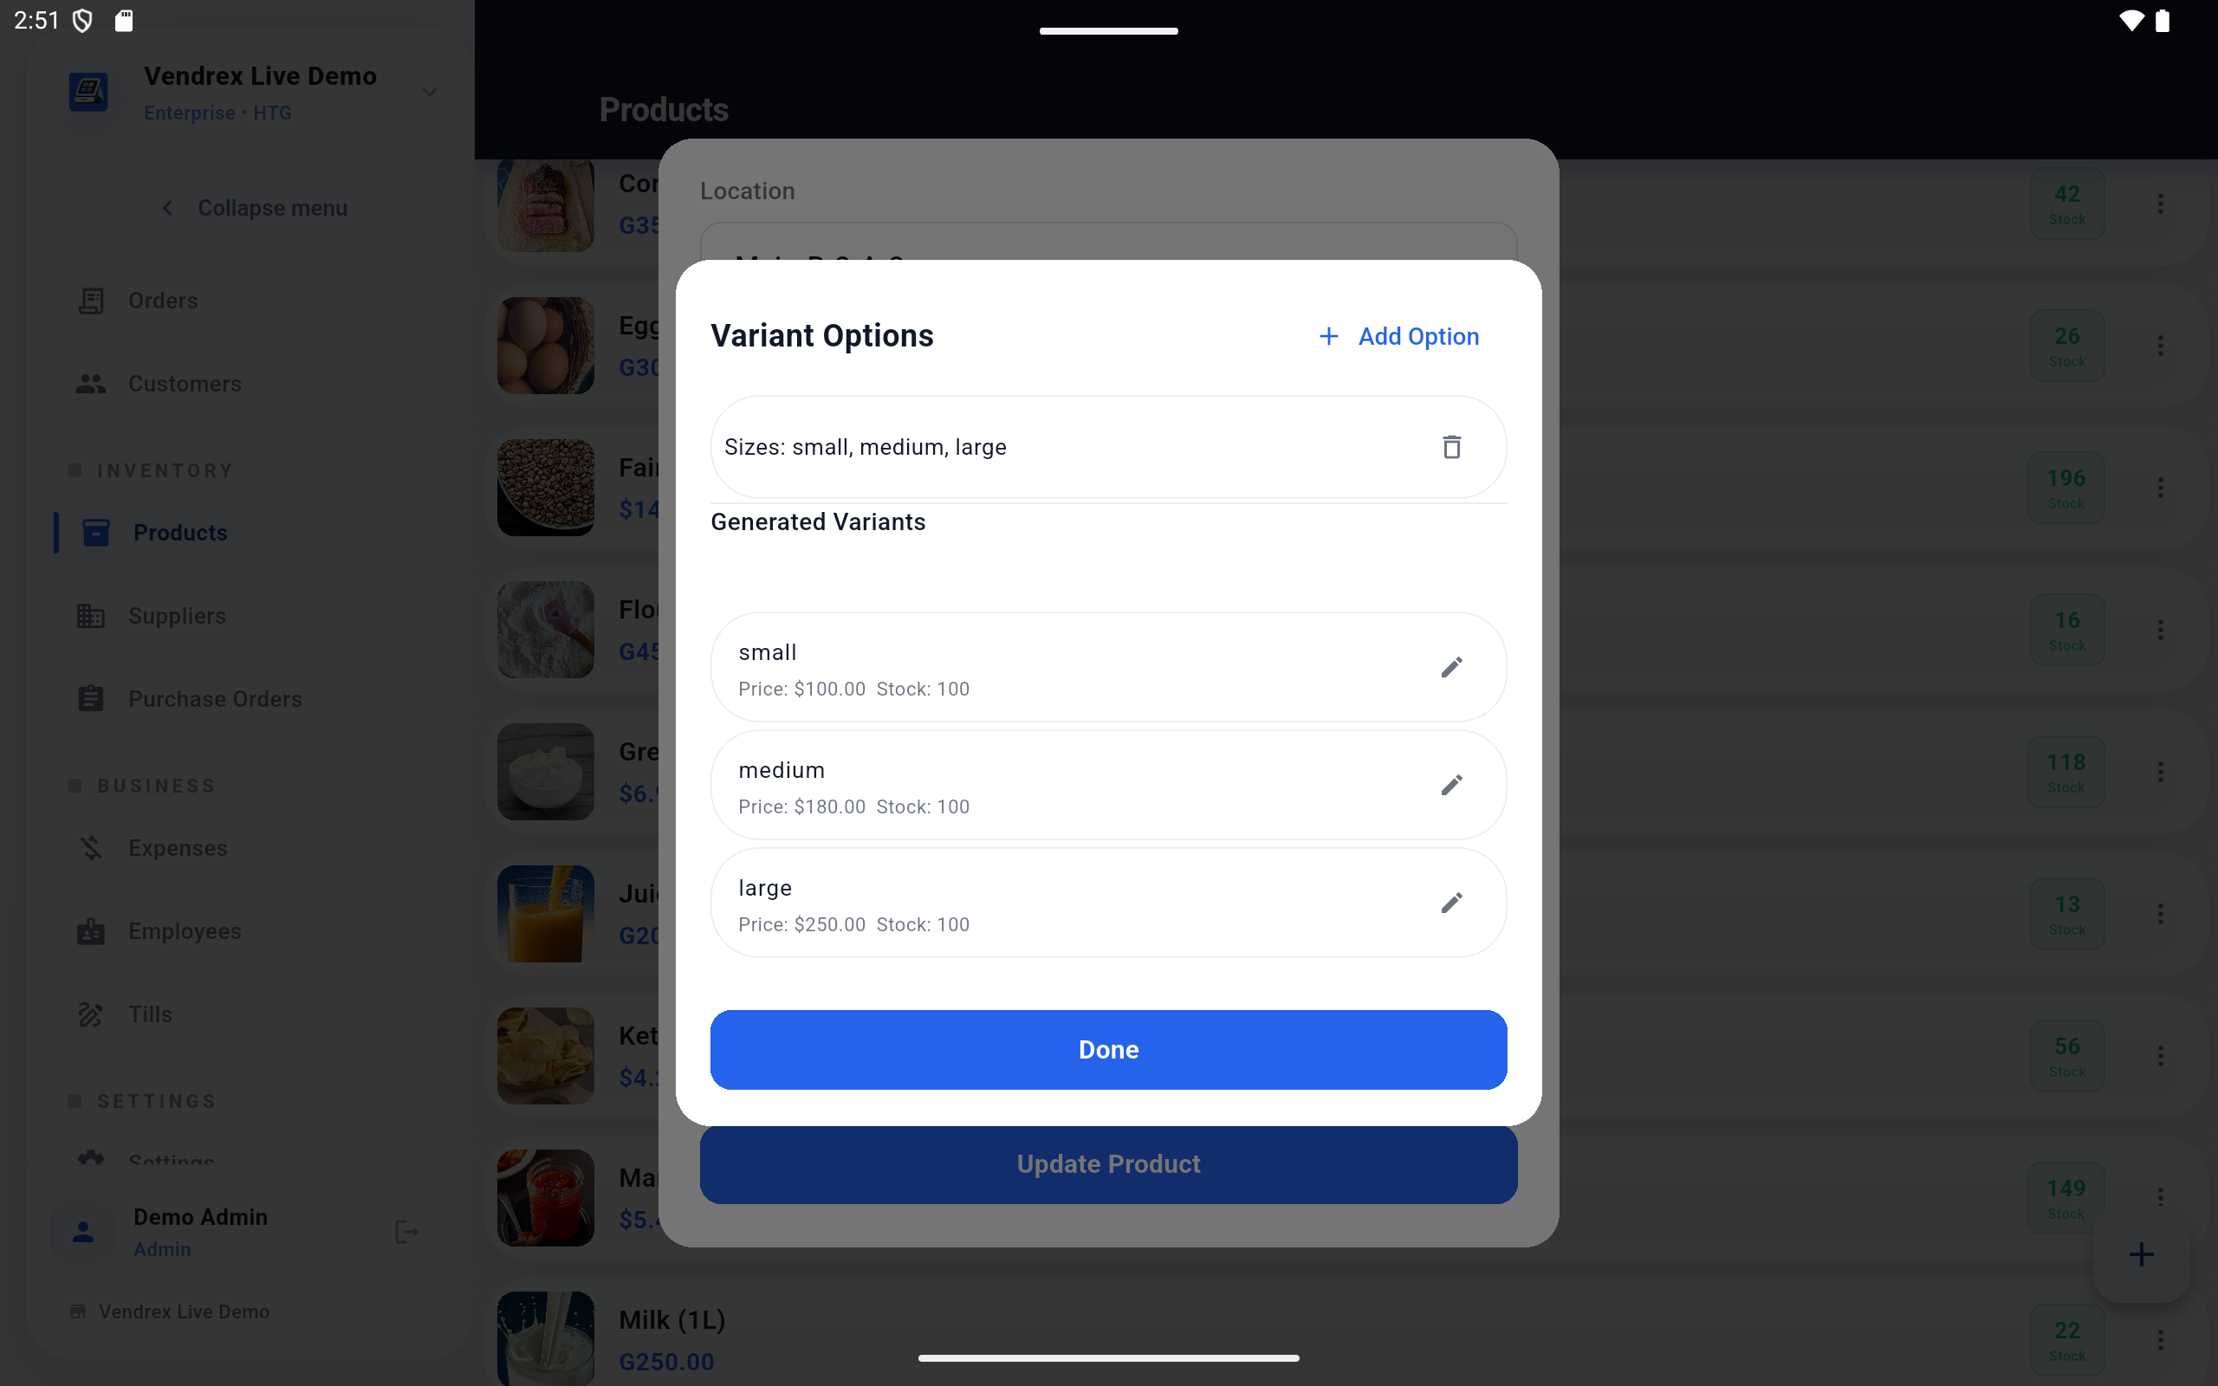The image size is (2218, 1386).
Task: Open the Location dropdown field
Action: point(1108,242)
